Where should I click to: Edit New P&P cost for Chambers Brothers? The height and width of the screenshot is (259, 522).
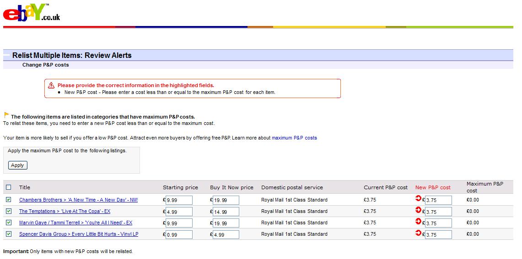(x=438, y=200)
